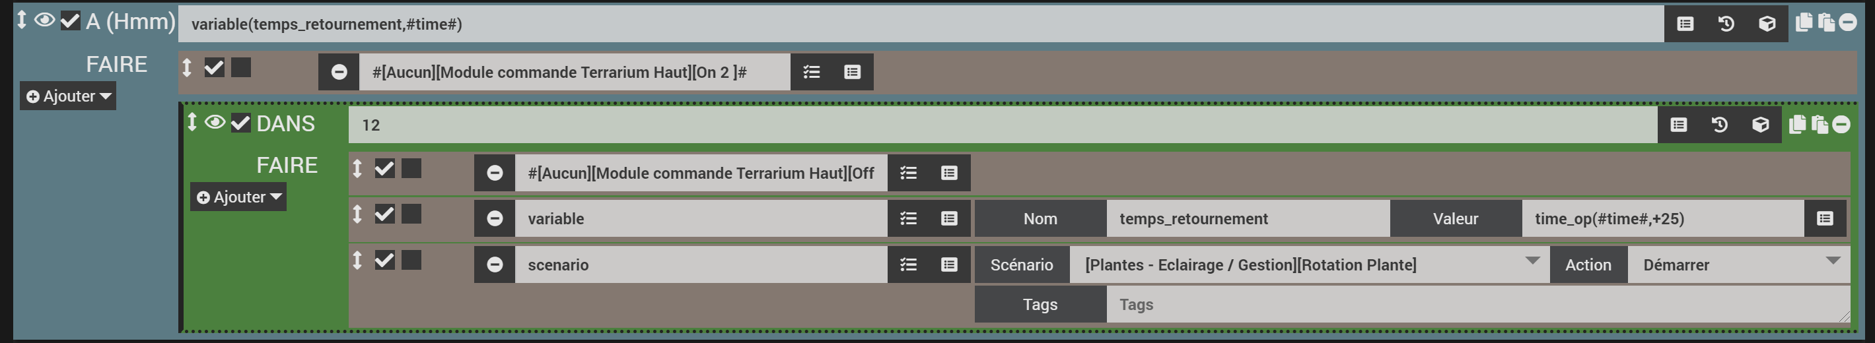The width and height of the screenshot is (1875, 343).
Task: Delete the scenario action row
Action: 495,265
